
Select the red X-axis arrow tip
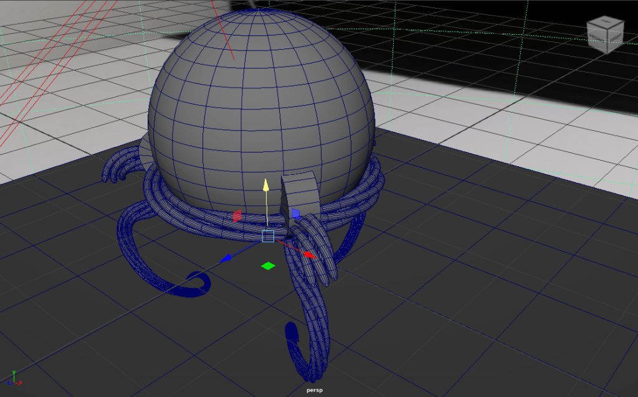click(310, 255)
